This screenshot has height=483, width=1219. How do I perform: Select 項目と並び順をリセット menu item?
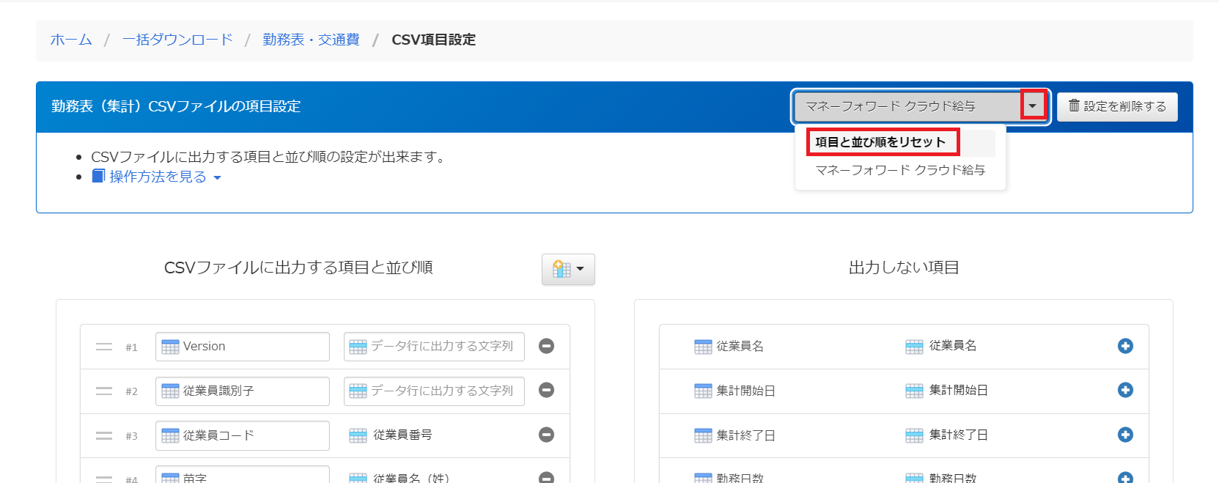click(882, 142)
